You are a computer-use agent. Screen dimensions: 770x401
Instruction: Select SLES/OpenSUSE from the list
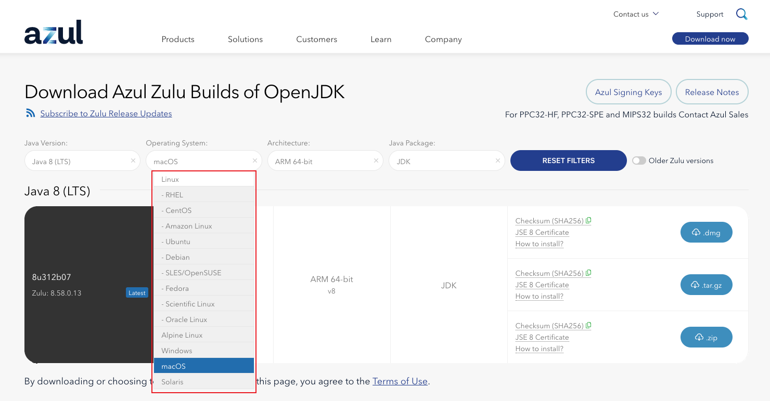[x=204, y=273]
